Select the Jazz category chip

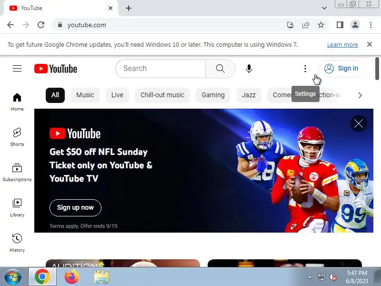(249, 95)
